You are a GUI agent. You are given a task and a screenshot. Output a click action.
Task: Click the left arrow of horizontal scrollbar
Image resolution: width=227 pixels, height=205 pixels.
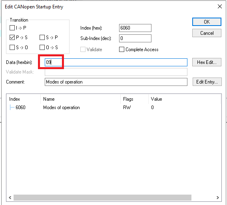10,197
